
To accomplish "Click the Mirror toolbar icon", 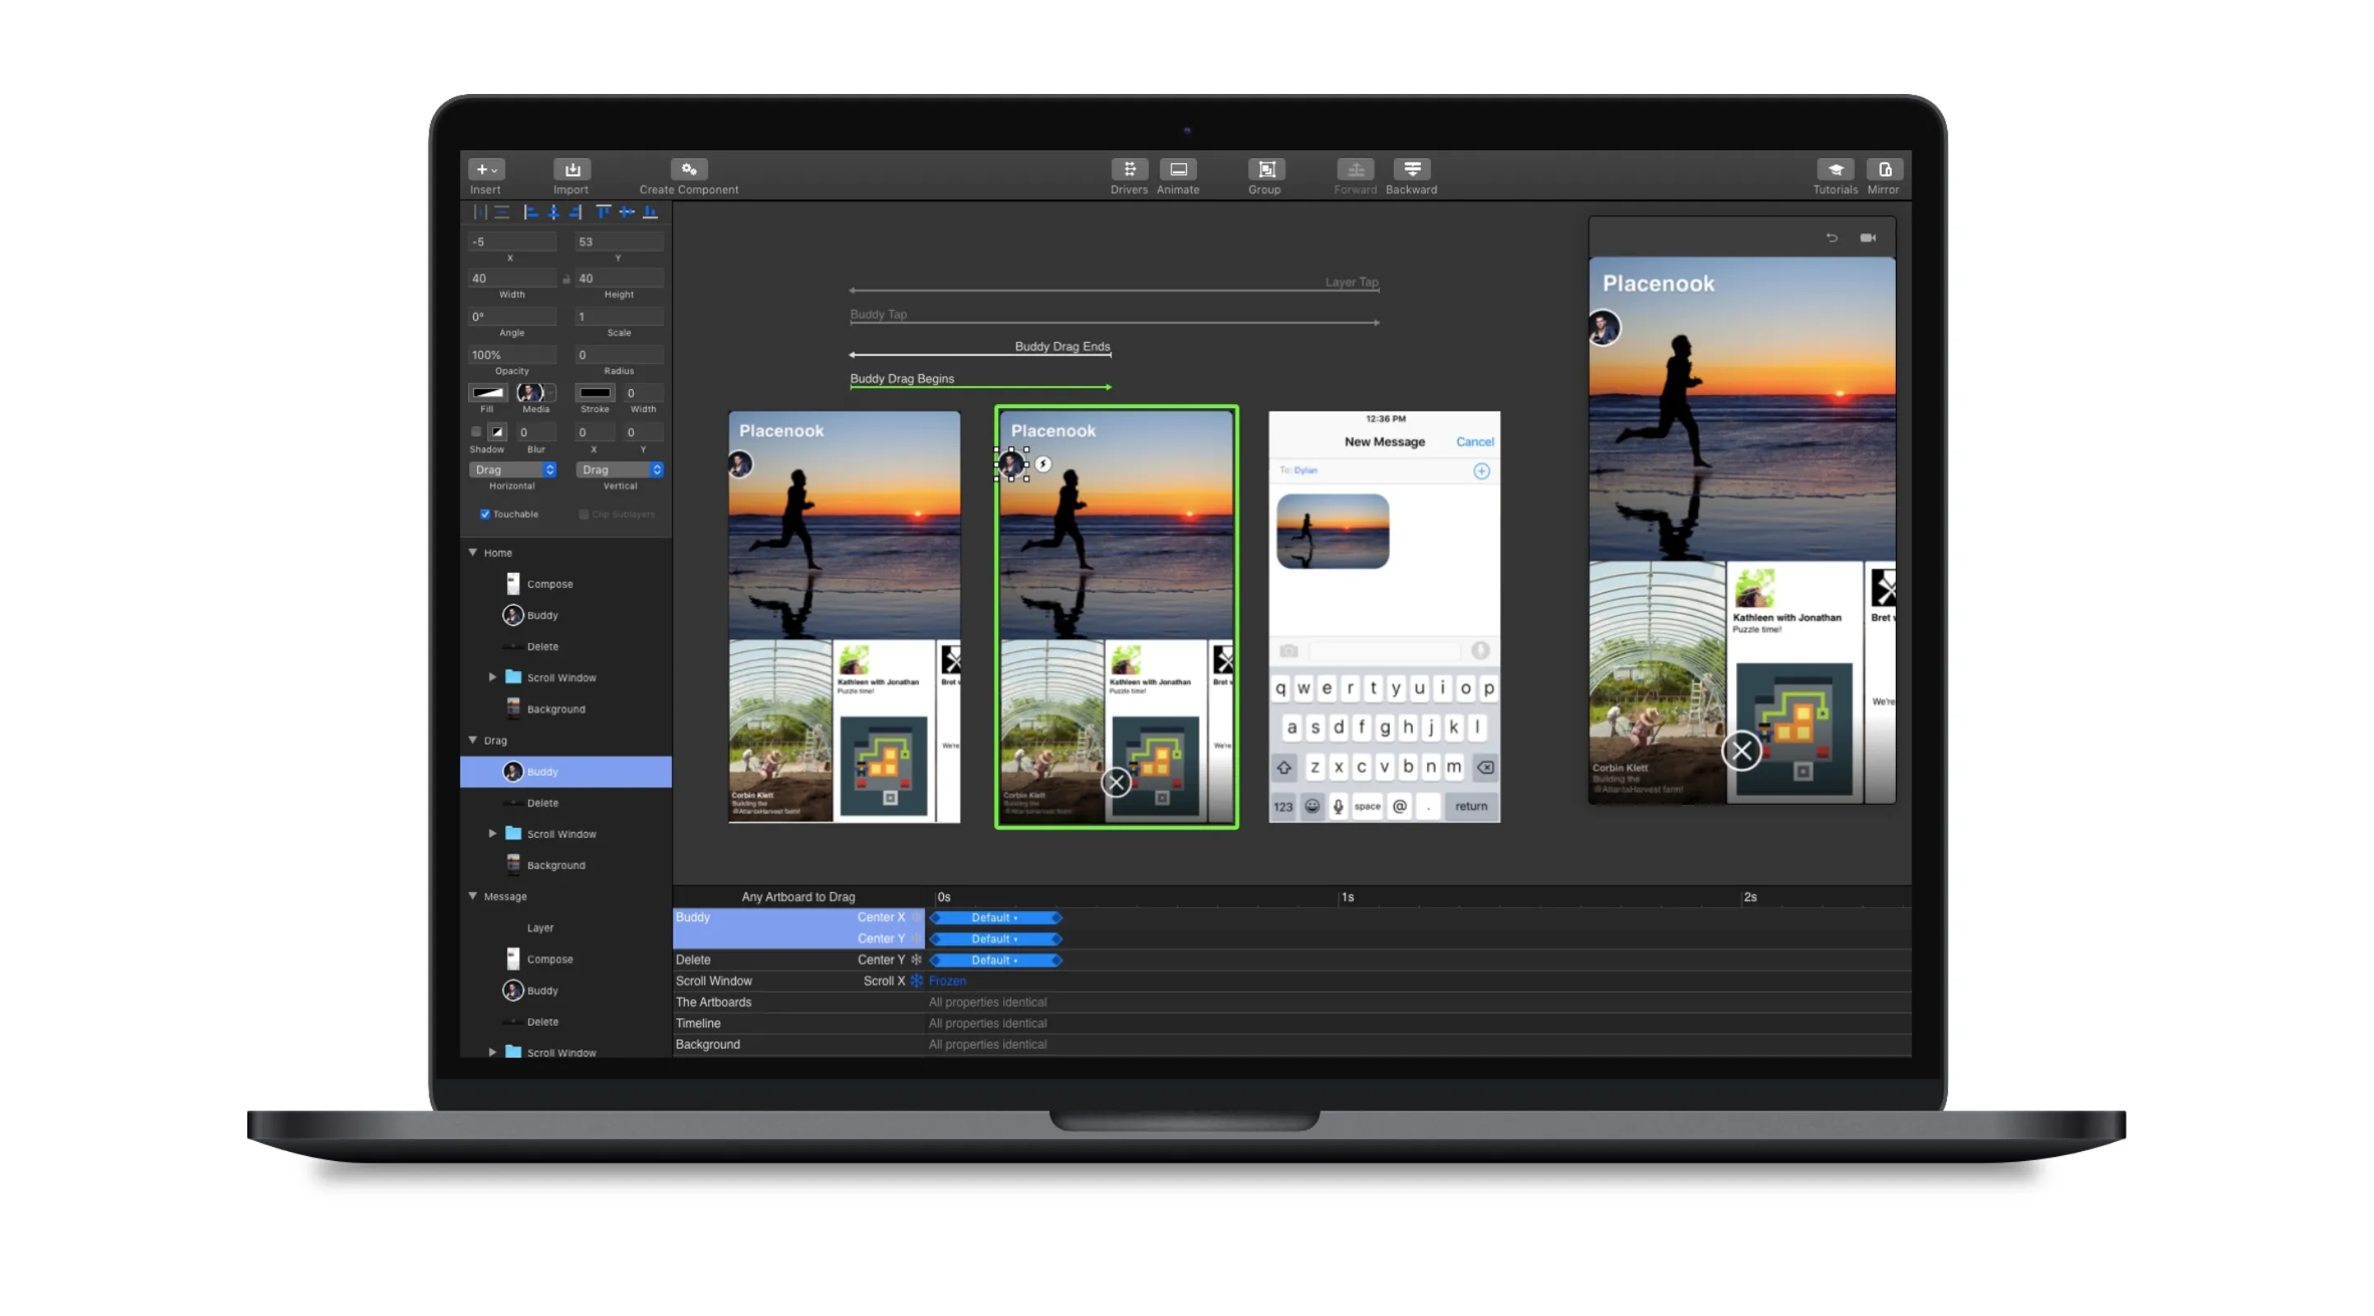I will pos(1884,170).
